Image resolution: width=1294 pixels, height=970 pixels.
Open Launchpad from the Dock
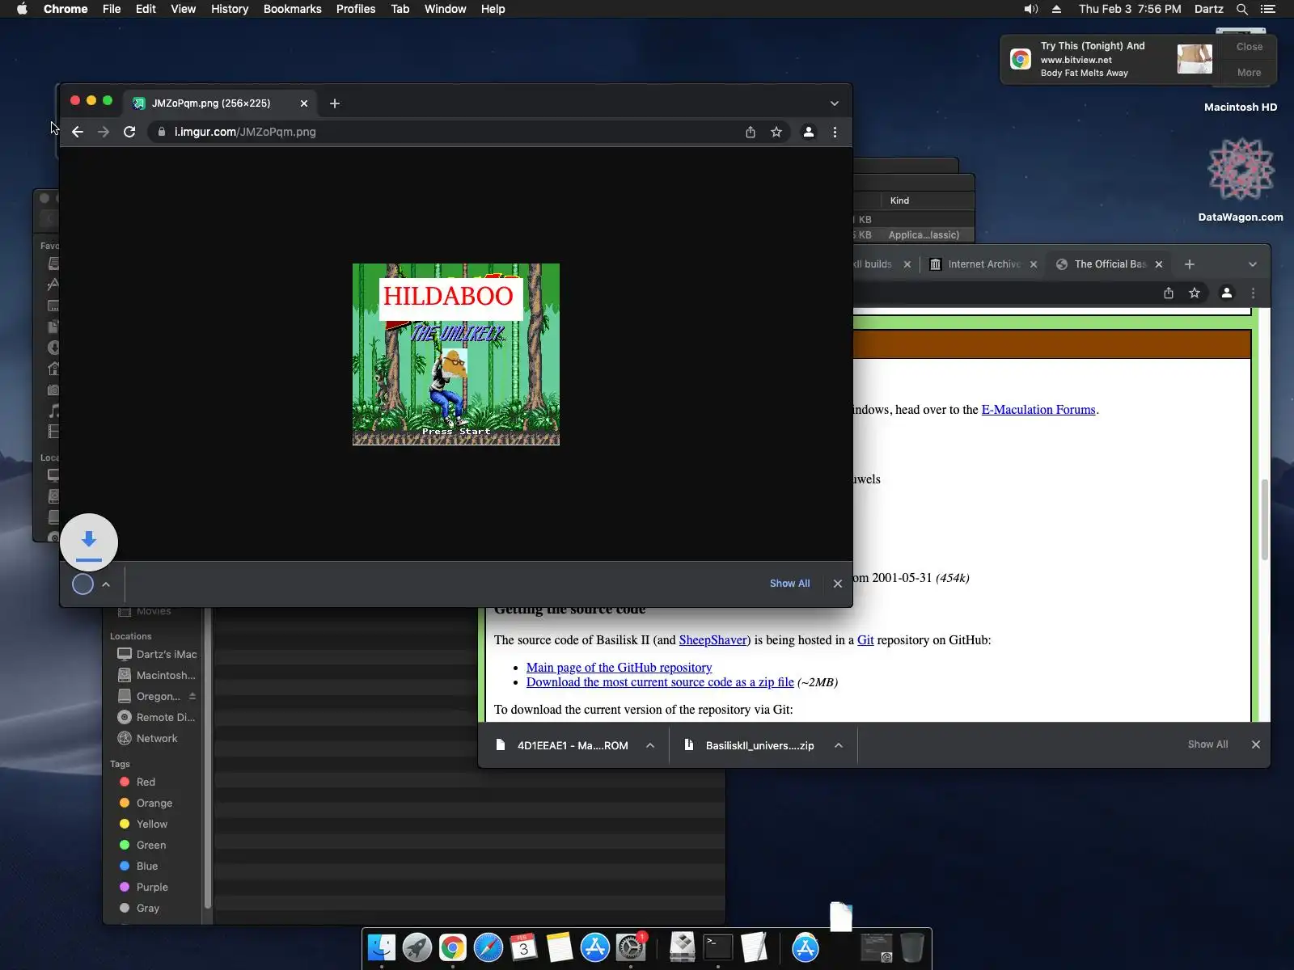tap(417, 947)
